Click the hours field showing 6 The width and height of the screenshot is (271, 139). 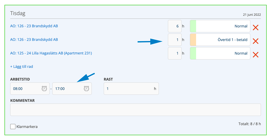click(x=175, y=26)
